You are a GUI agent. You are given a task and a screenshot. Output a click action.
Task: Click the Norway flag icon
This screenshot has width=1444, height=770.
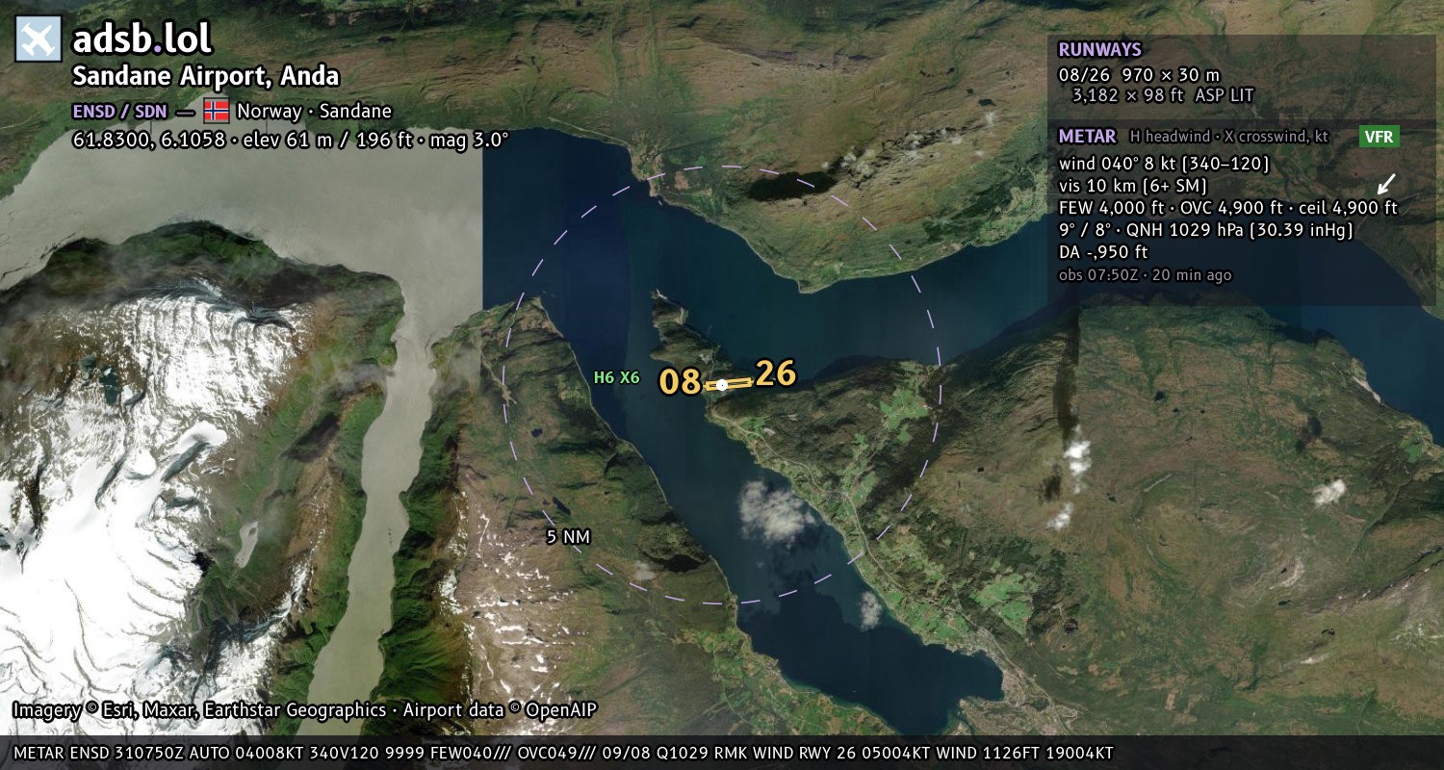(217, 111)
